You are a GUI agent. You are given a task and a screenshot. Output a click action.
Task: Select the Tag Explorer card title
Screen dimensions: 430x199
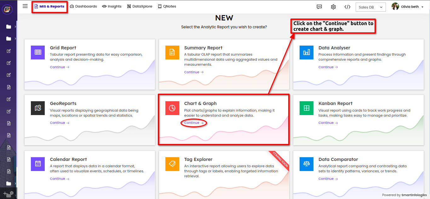coord(198,159)
